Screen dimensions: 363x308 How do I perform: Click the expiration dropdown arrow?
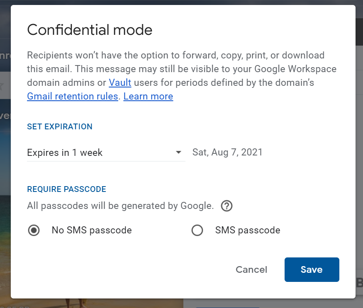178,152
